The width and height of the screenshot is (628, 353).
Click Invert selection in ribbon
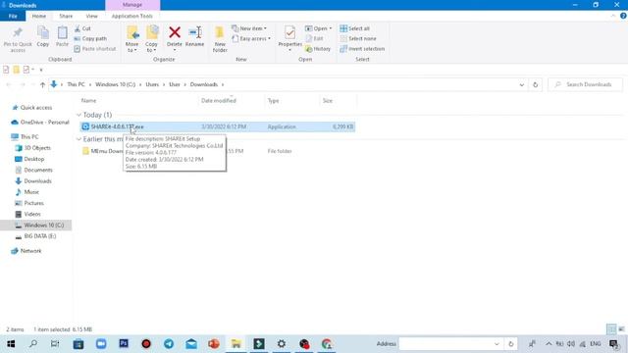tap(362, 48)
